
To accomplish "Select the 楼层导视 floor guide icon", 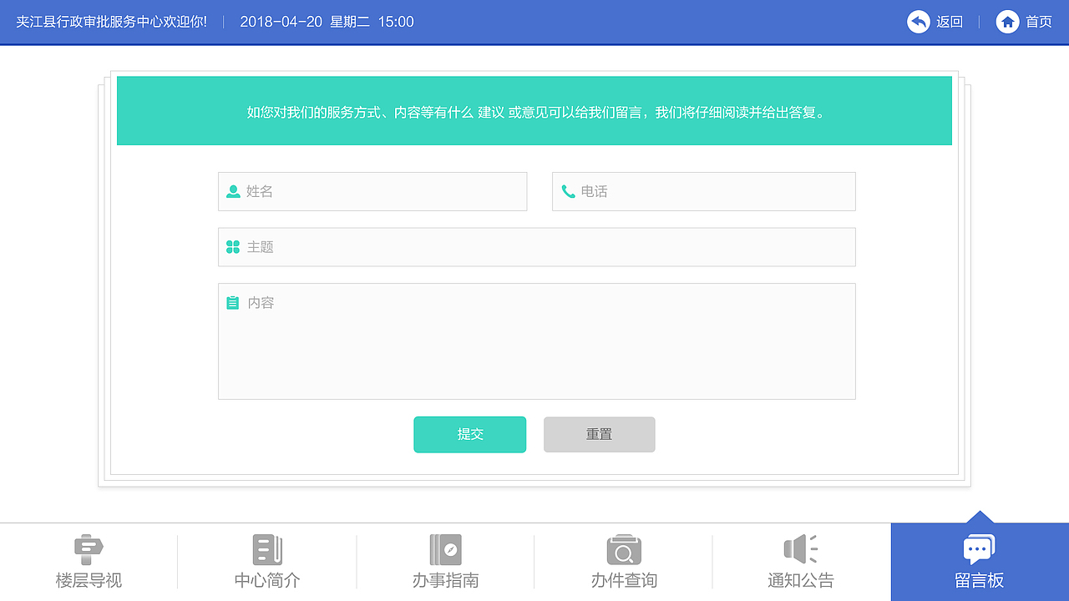I will (88, 548).
